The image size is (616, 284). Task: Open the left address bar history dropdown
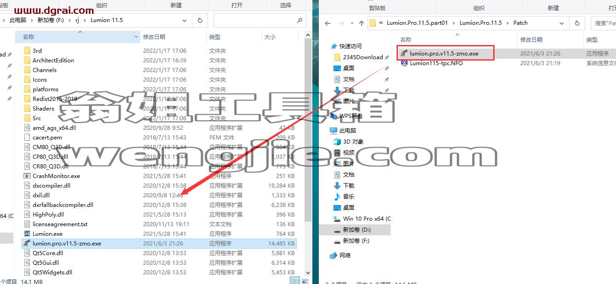click(184, 21)
